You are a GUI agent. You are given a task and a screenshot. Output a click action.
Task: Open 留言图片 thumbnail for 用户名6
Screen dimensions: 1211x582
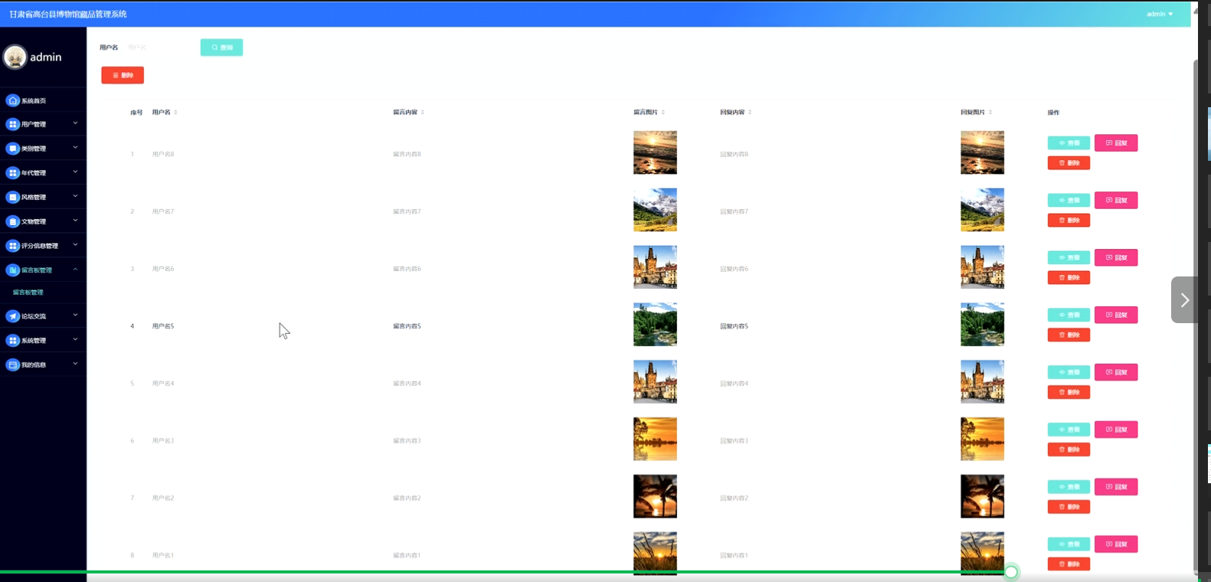(655, 267)
